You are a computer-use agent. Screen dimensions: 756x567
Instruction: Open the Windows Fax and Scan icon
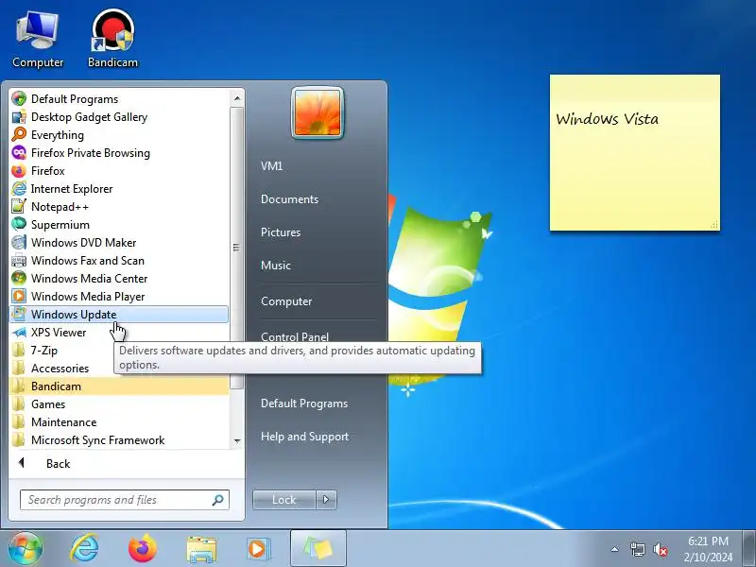click(19, 261)
